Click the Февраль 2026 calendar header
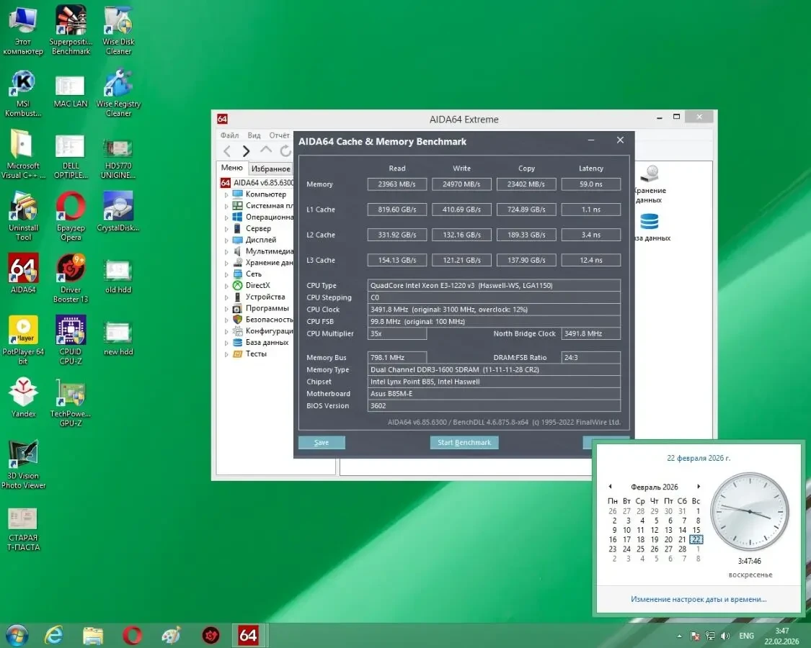 point(655,487)
